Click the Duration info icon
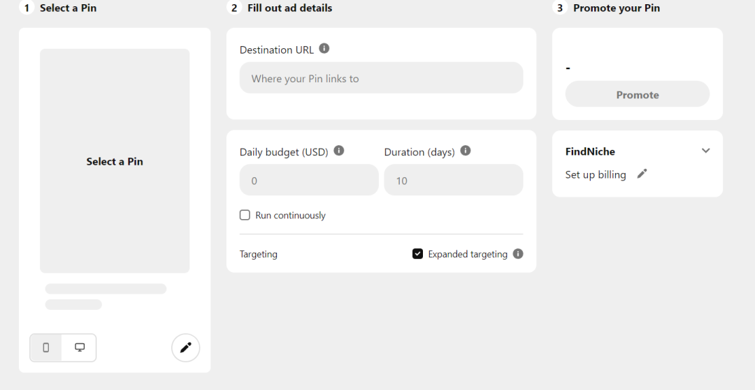 [x=466, y=151]
